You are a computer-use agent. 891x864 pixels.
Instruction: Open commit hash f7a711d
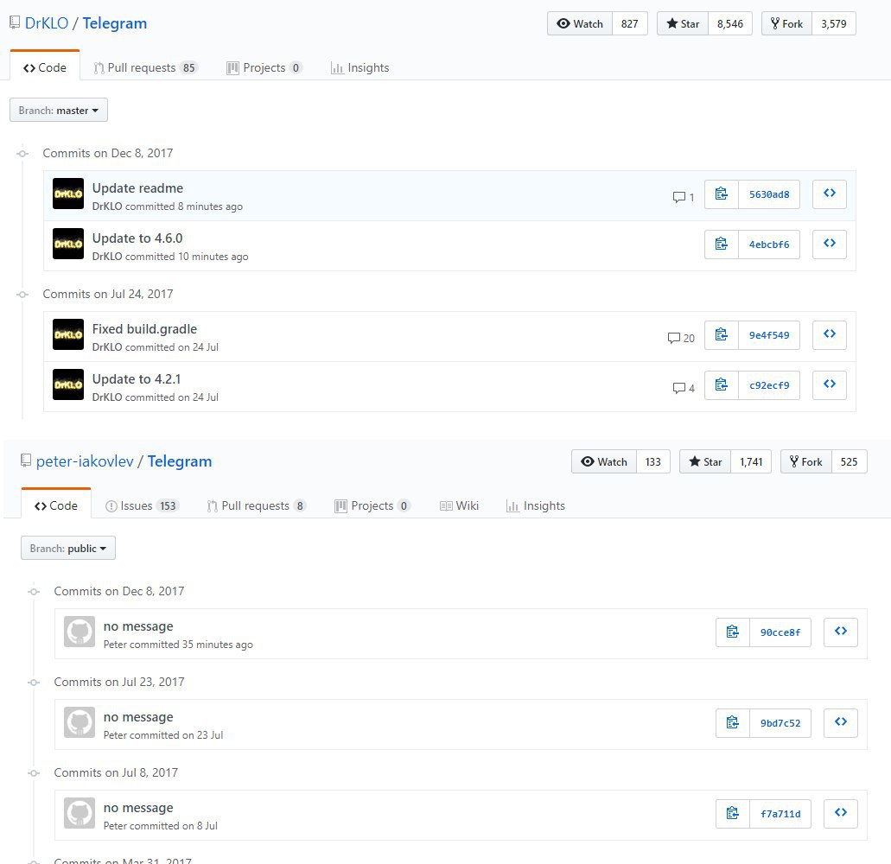pyautogui.click(x=780, y=814)
